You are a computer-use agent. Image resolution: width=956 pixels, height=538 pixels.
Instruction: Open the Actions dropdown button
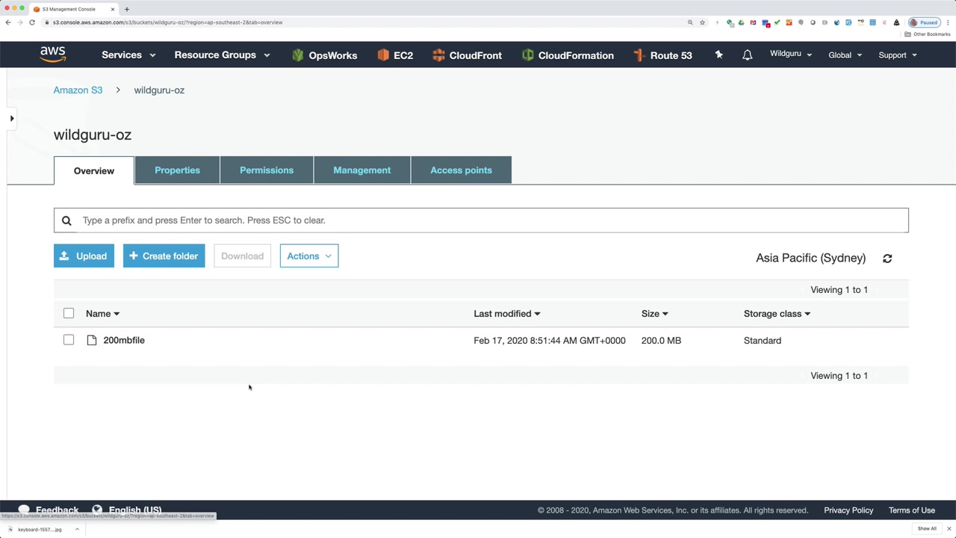(x=309, y=256)
